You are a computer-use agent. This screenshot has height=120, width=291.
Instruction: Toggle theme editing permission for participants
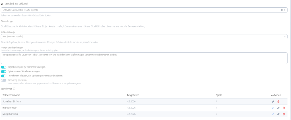[4, 76]
